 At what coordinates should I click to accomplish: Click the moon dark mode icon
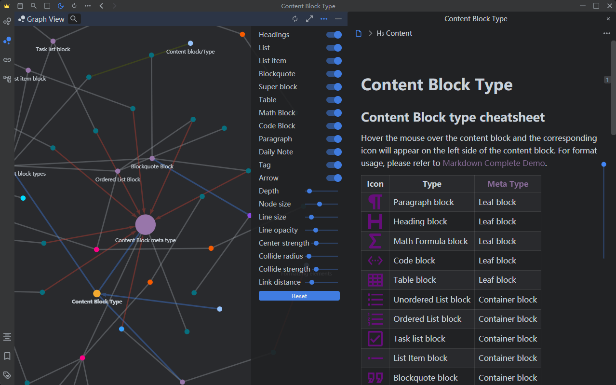[x=60, y=6]
